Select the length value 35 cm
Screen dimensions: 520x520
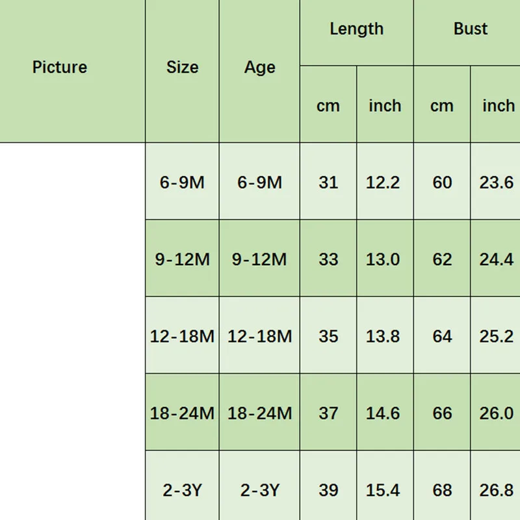(x=328, y=337)
